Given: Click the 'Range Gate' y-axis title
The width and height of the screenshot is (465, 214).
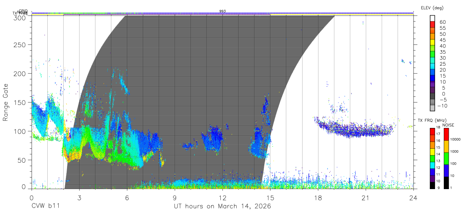Looking at the screenshot, I should tap(6, 102).
